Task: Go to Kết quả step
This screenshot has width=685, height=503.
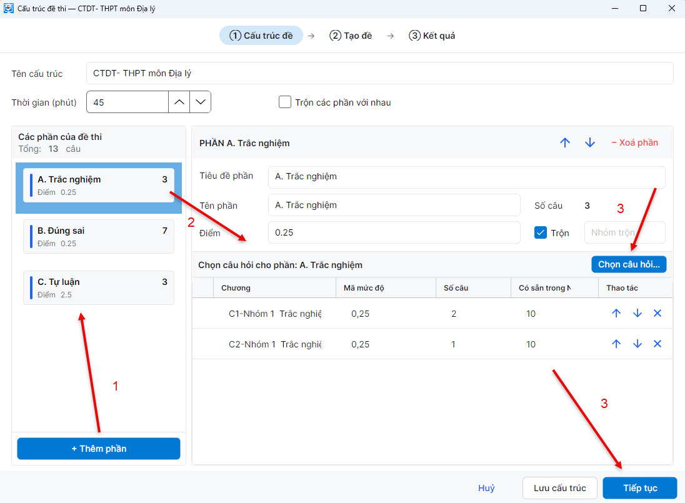Action: [x=432, y=36]
